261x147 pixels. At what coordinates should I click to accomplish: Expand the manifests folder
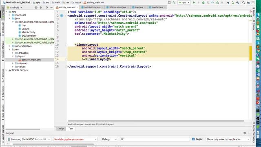10,15
